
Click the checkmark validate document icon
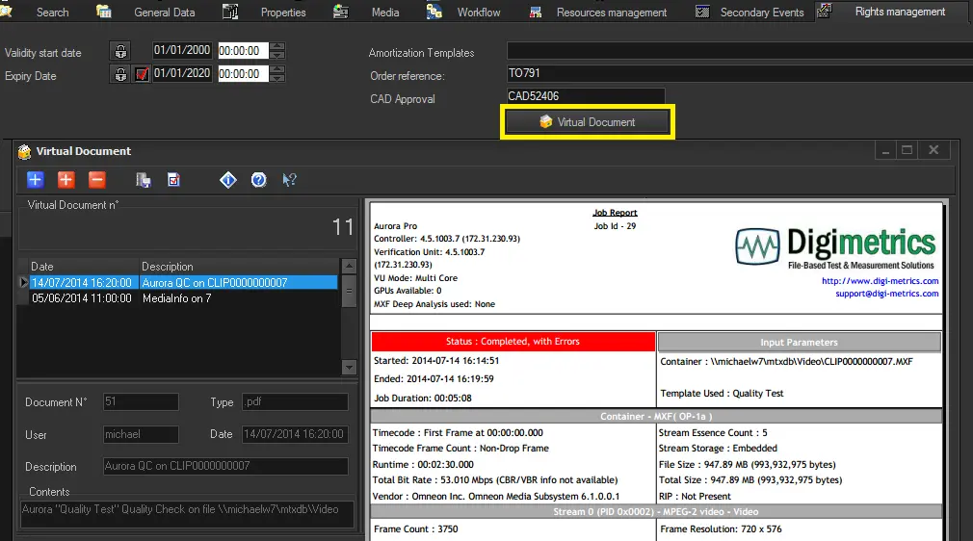(x=174, y=179)
